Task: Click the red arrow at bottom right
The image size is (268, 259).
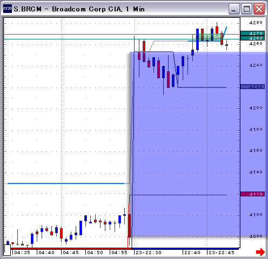Action: coord(260,251)
